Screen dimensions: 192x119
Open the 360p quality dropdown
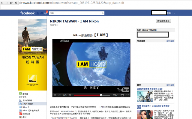coord(115,95)
